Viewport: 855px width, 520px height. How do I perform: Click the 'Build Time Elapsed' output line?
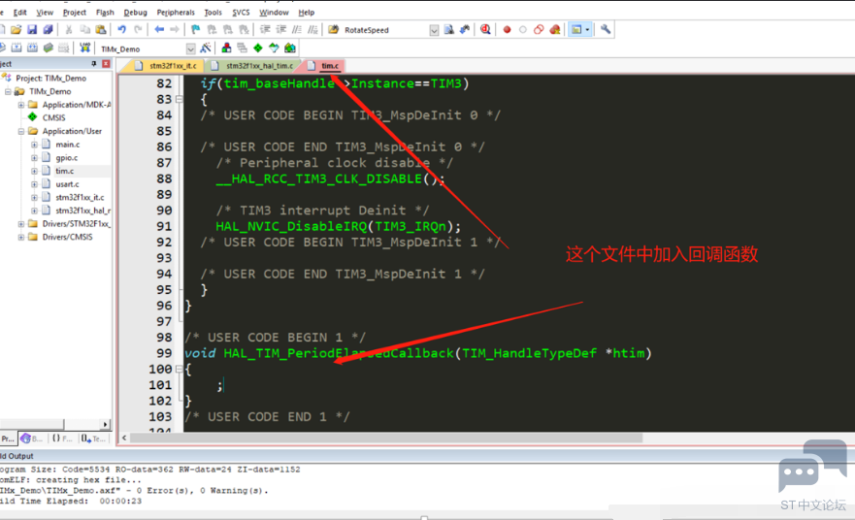click(71, 501)
